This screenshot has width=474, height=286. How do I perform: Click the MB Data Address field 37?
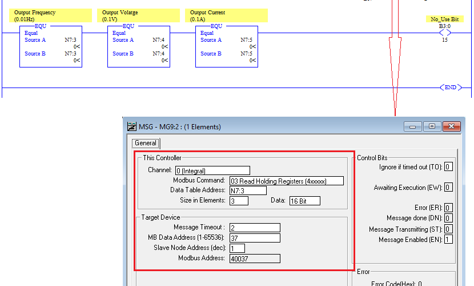[255, 238]
